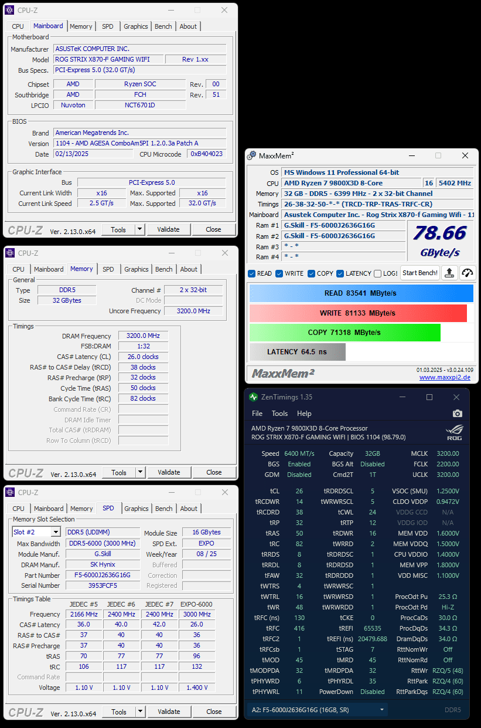Uncheck the COPY test checkbox
The height and width of the screenshot is (728, 481).
coord(311,273)
